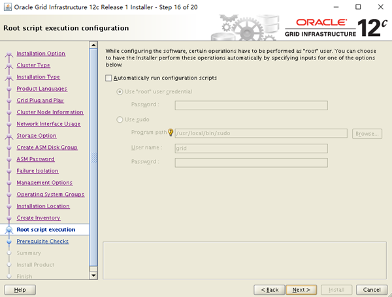The image size is (392, 297).
Task: Click the Install button
Action: [x=336, y=290]
